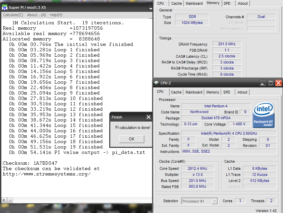The height and width of the screenshot is (213, 283).
Task: Click FSB:DRAM ratio value 1:1
Action: pyautogui.click(x=227, y=50)
